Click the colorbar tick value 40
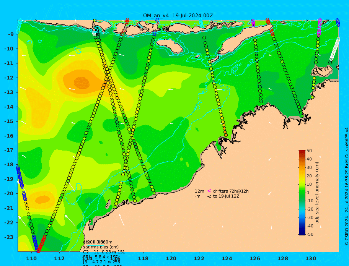 309,159
